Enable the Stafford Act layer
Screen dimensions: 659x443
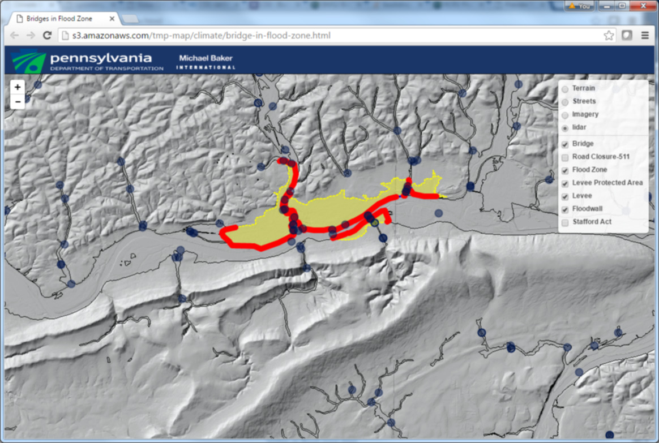[x=565, y=222]
